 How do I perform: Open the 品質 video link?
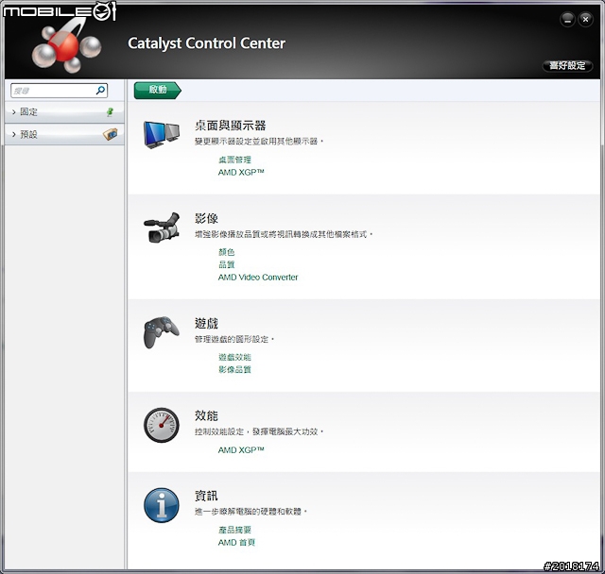coord(227,264)
